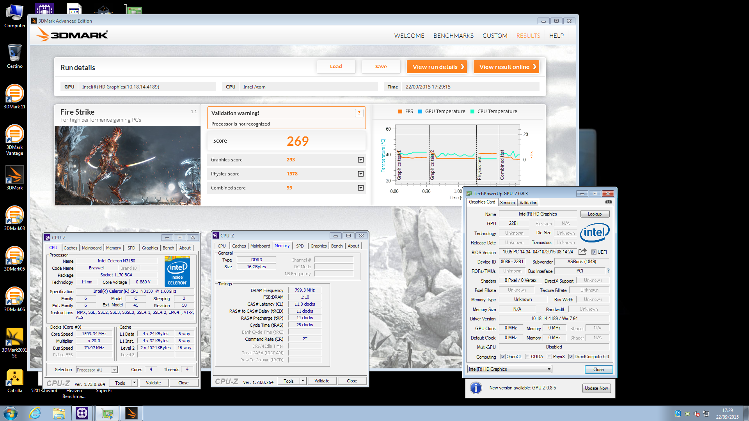The image size is (749, 421).
Task: Switch to GPU-Z via taskbar icon
Action: point(107,413)
